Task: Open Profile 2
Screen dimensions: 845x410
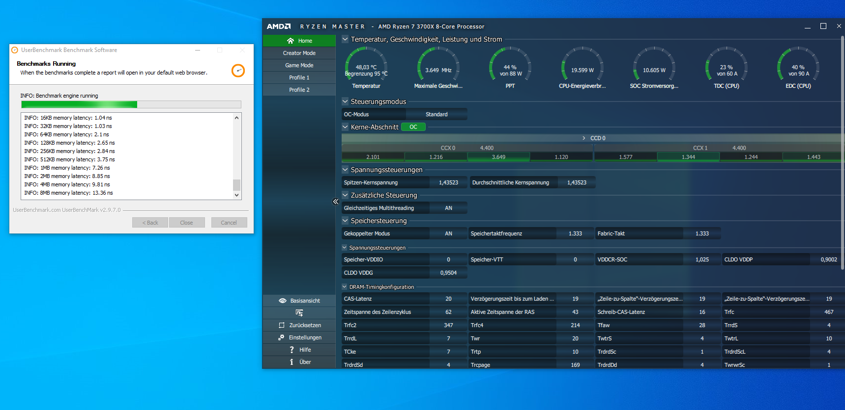Action: [299, 90]
